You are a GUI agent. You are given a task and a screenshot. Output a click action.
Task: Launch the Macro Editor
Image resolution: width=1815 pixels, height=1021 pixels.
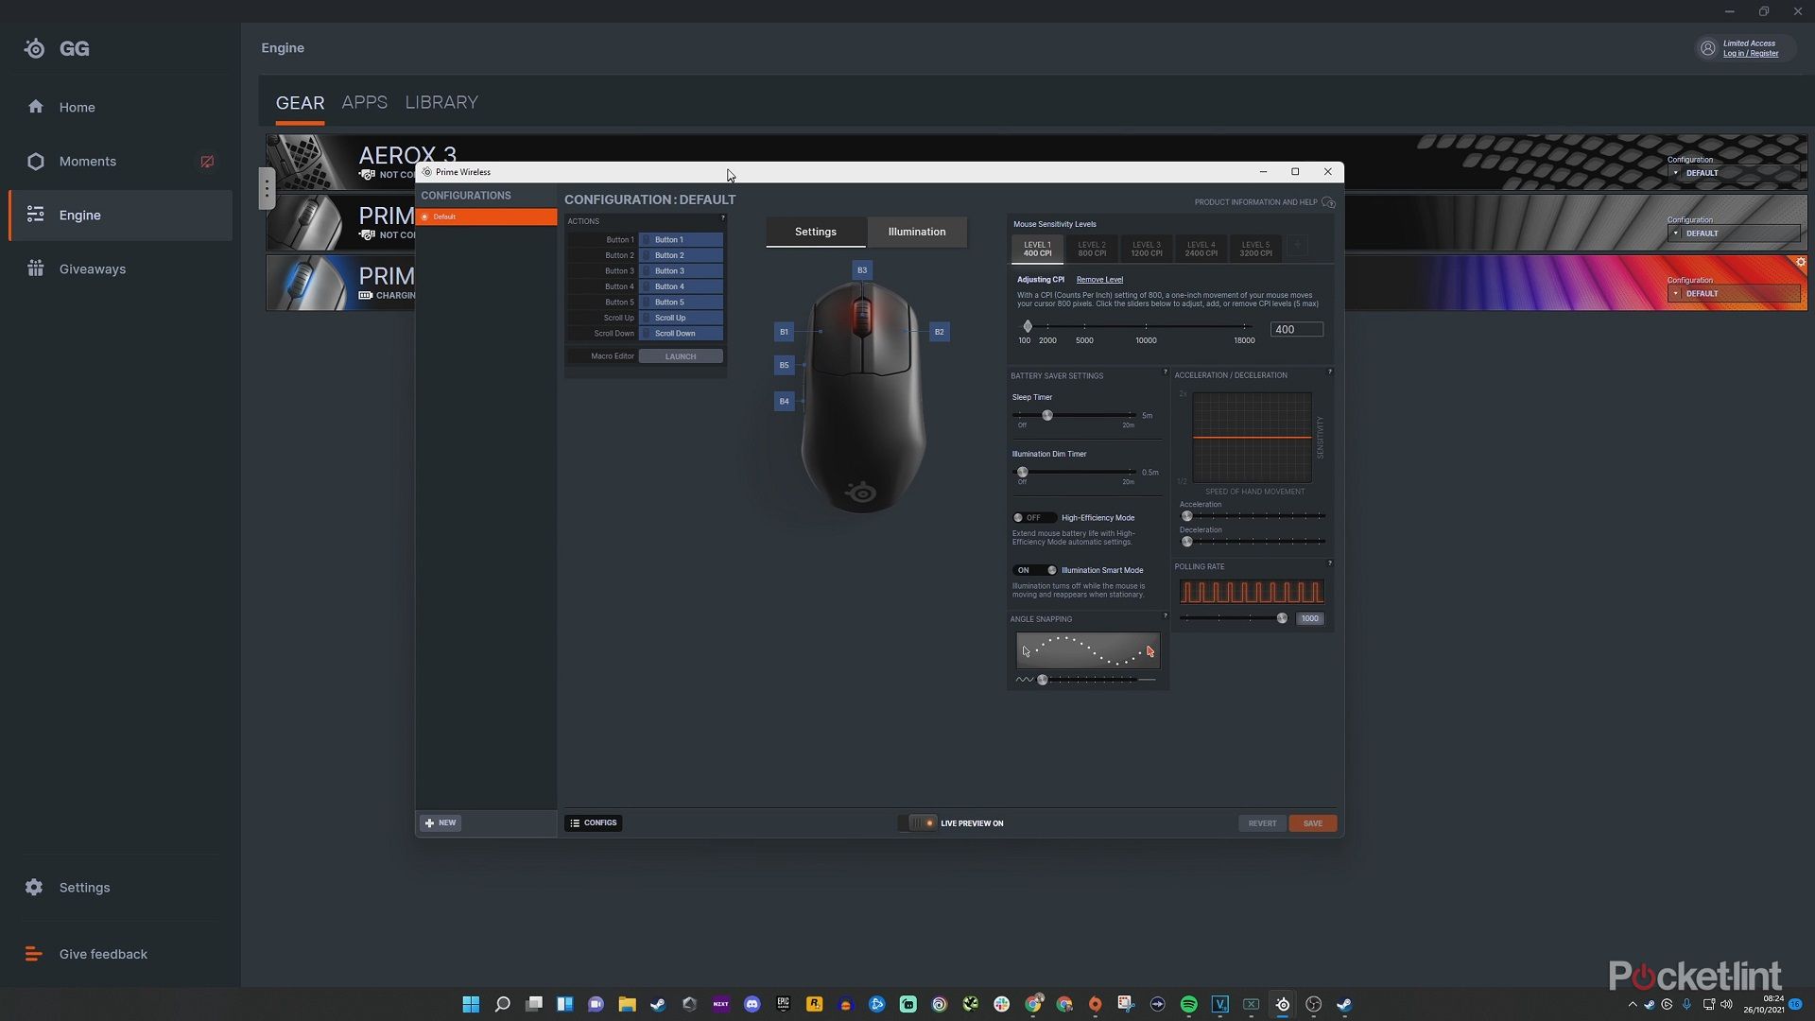(681, 356)
